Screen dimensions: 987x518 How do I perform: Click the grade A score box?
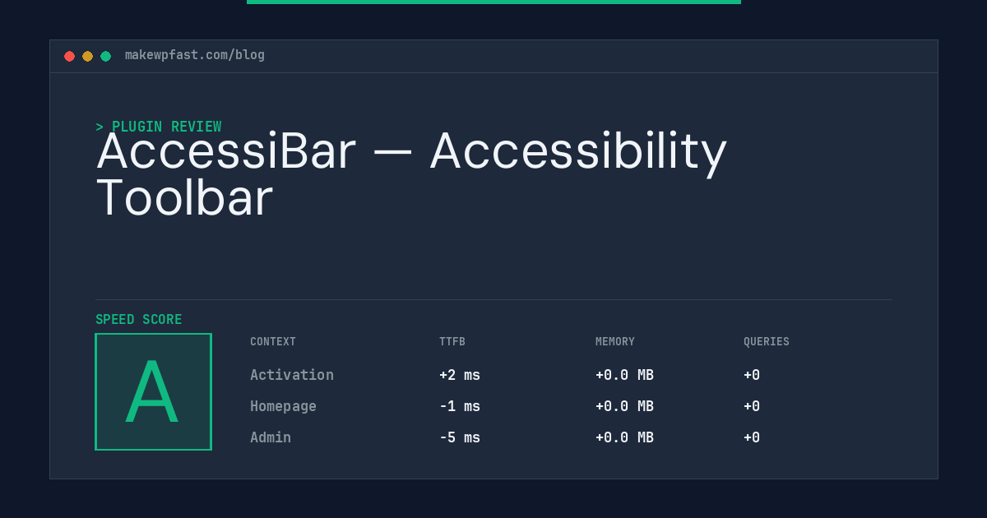[153, 391]
